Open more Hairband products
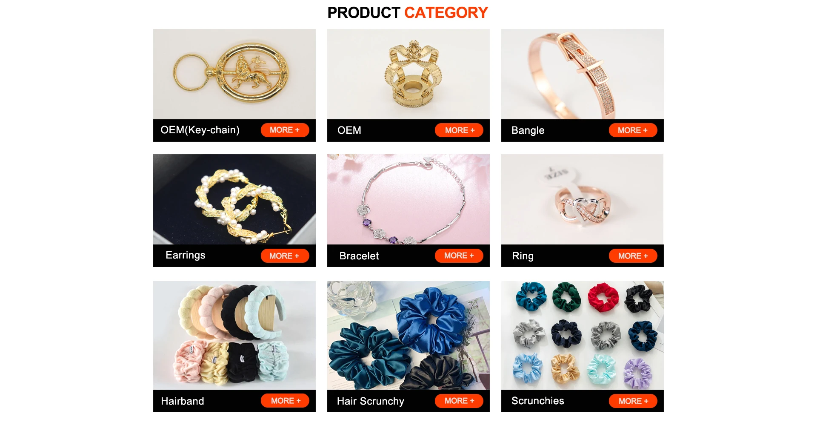Image resolution: width=817 pixels, height=431 pixels. [285, 401]
